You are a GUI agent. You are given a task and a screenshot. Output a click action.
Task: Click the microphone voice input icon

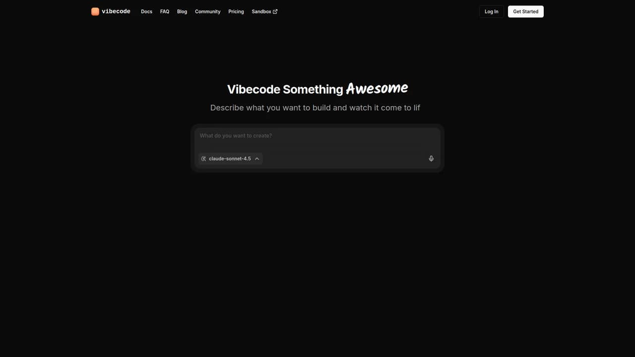pos(431,159)
